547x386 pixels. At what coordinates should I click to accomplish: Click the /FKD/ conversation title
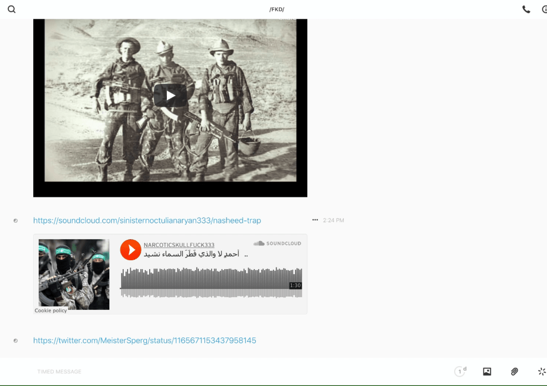point(277,9)
